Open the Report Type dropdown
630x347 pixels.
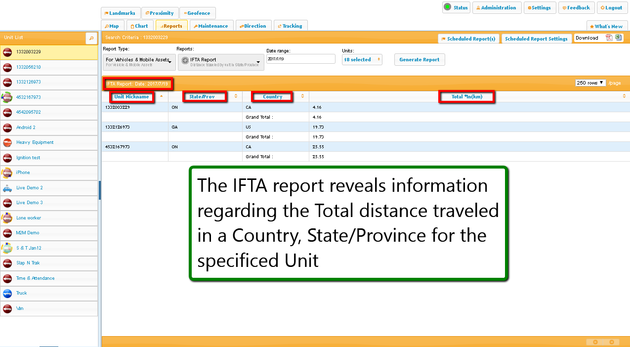[138, 61]
